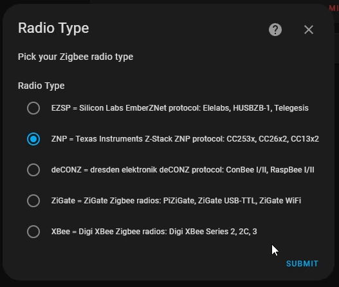Submit the selected radio type
Viewport: 339px width, 287px height.
click(x=302, y=264)
